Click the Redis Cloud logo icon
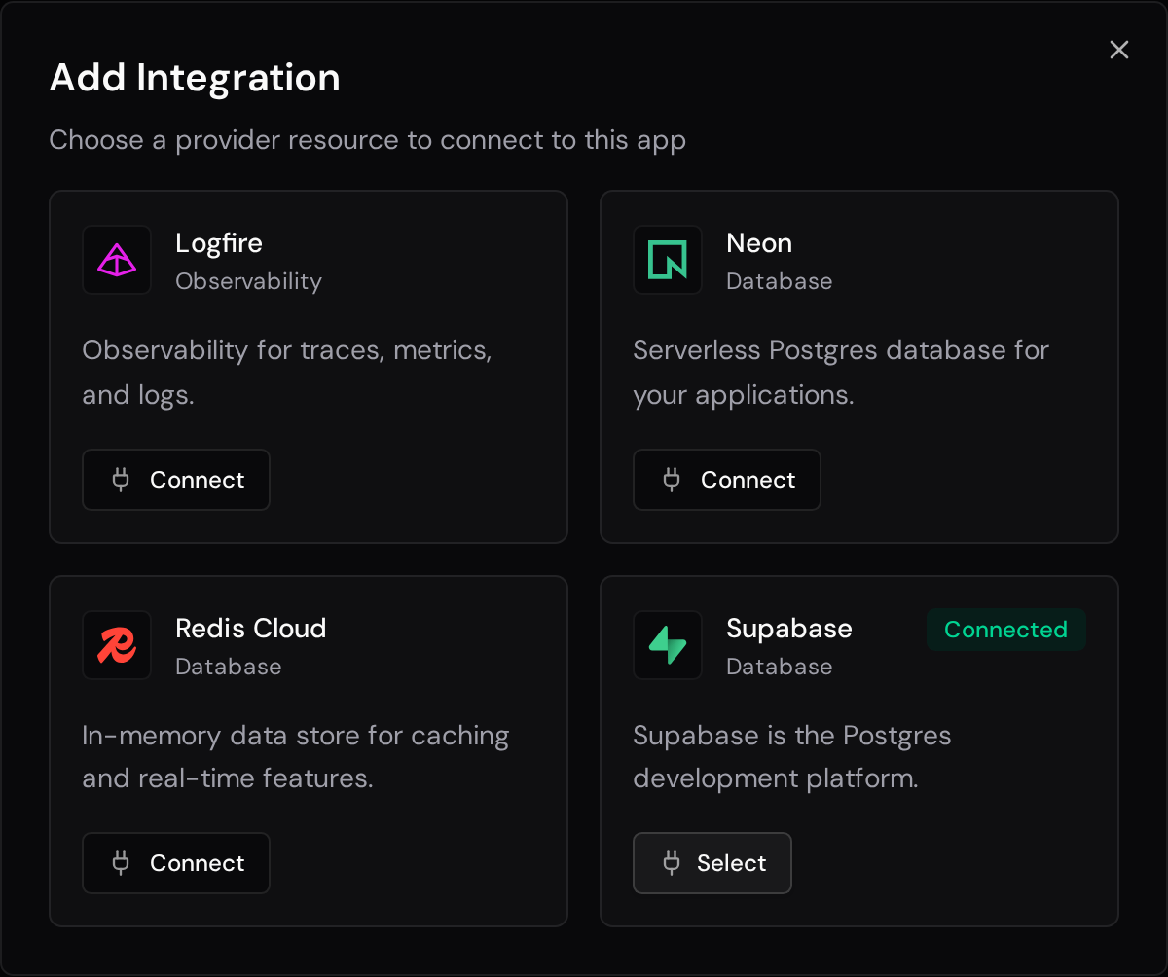 [117, 645]
